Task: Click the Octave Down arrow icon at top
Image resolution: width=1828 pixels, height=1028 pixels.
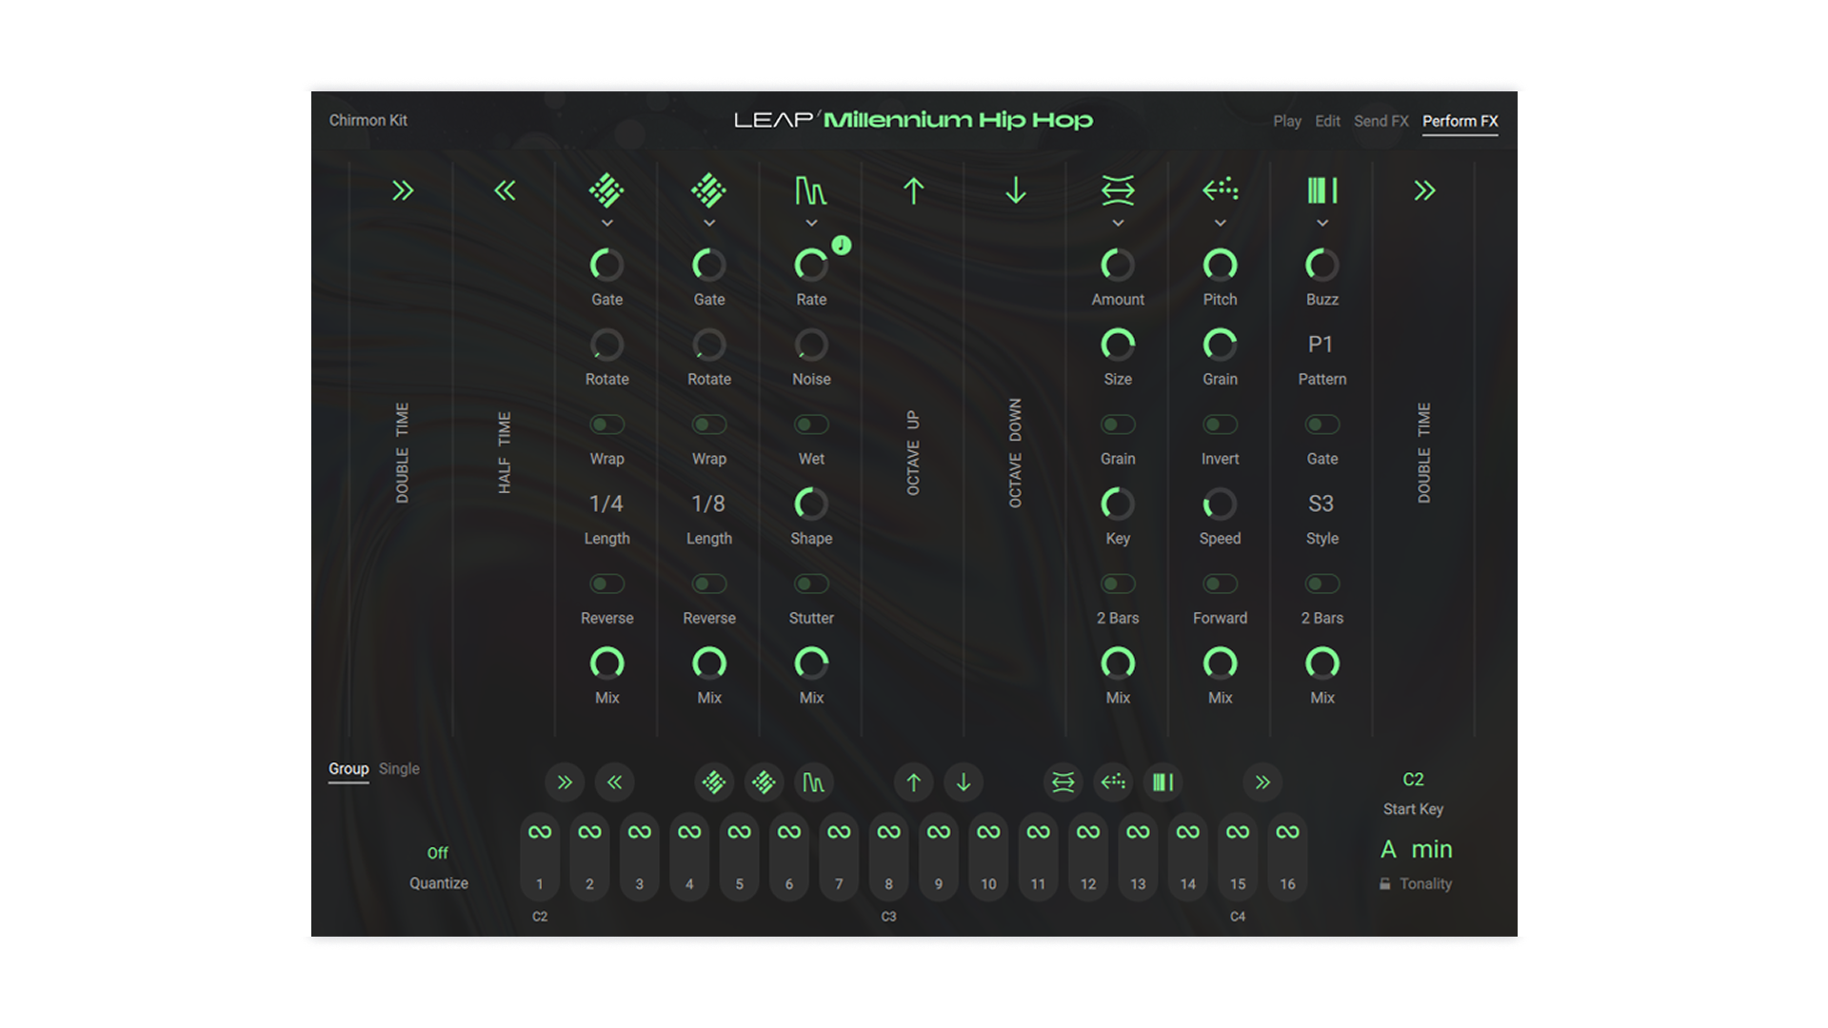Action: (x=1015, y=191)
